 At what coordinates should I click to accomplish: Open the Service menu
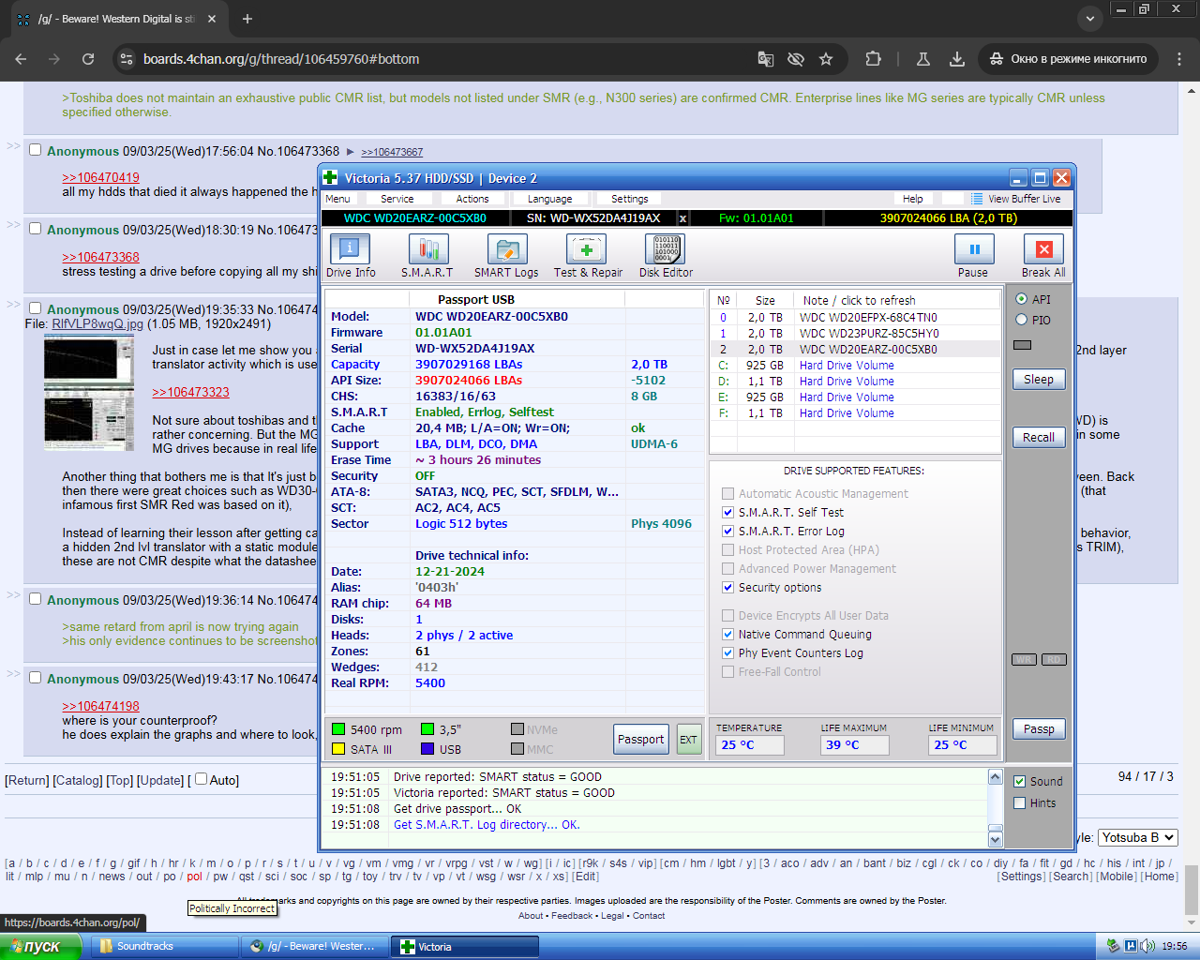click(397, 199)
